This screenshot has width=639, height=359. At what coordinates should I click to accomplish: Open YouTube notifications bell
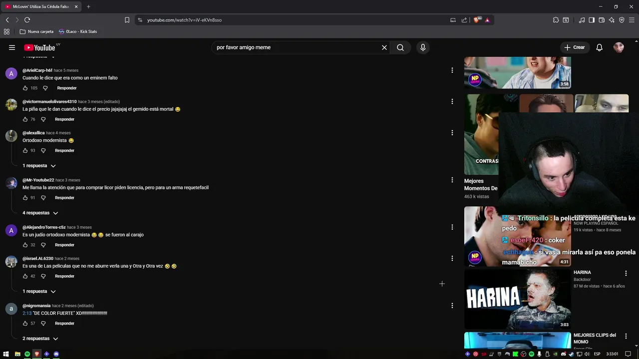pos(600,47)
